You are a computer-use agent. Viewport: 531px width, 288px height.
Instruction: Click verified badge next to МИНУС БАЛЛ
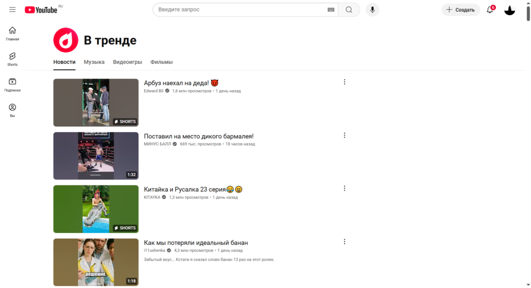click(x=175, y=144)
